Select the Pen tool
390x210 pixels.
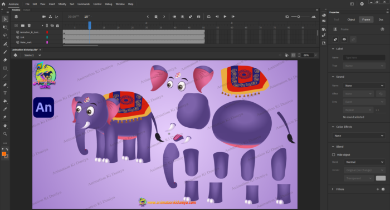[x=5, y=85]
